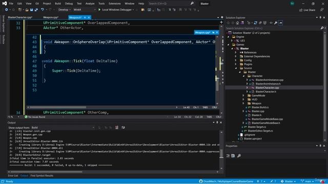Close the Weapon.cpp peek definition window
The image size is (328, 184).
click(x=217, y=32)
